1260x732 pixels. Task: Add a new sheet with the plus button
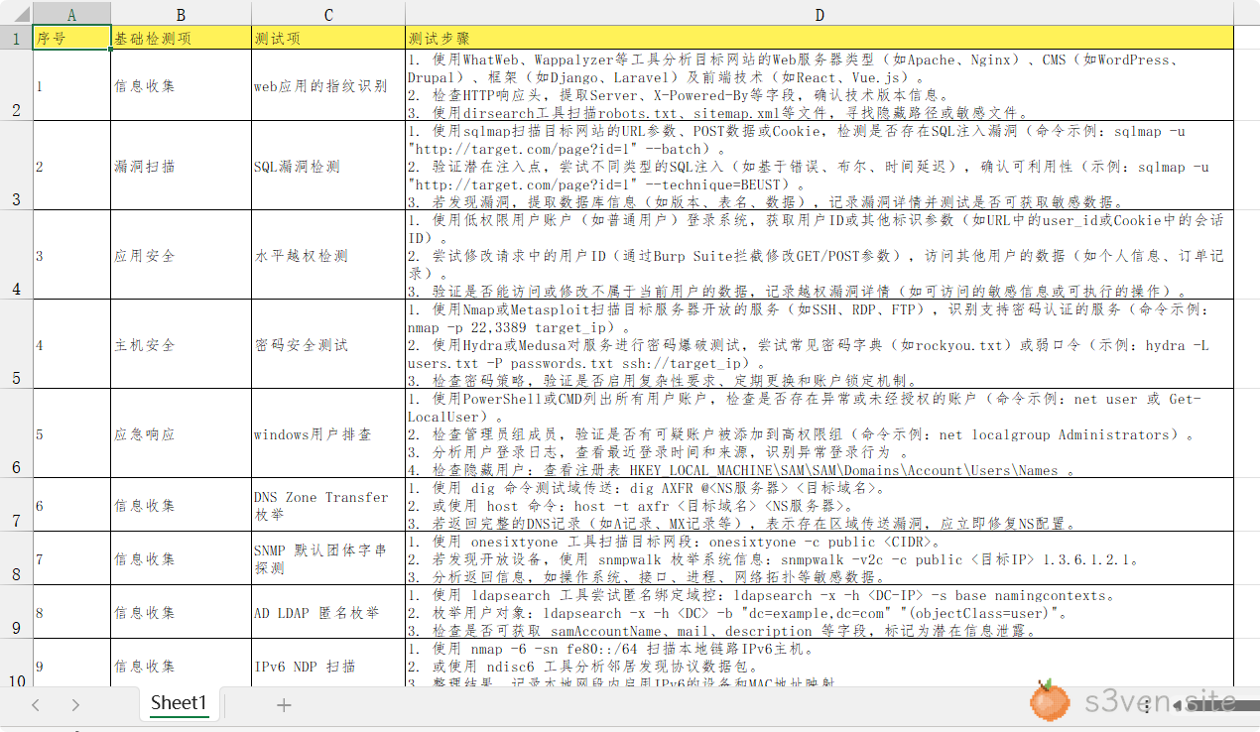pyautogui.click(x=284, y=705)
